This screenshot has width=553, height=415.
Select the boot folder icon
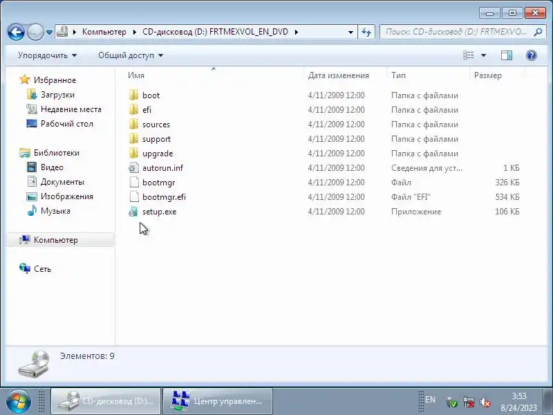click(x=133, y=95)
